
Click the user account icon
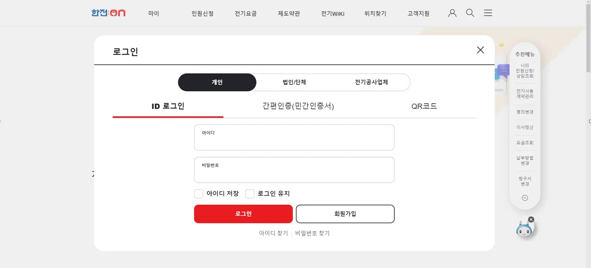coord(452,13)
